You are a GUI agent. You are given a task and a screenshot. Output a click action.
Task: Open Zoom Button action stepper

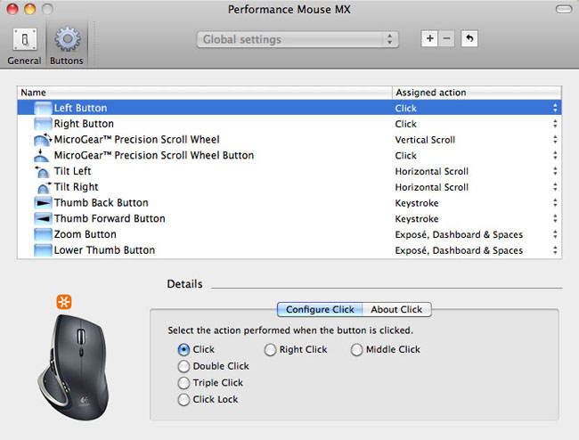[x=555, y=235]
